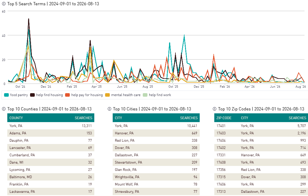
Task: Toggle the light green help find work swatch
Action: click(145, 95)
